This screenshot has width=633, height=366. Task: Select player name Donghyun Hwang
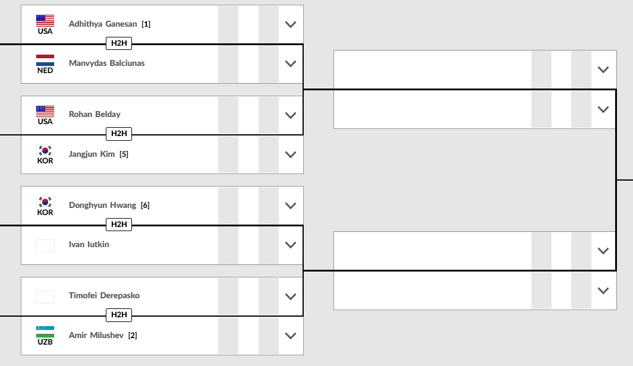coord(103,205)
